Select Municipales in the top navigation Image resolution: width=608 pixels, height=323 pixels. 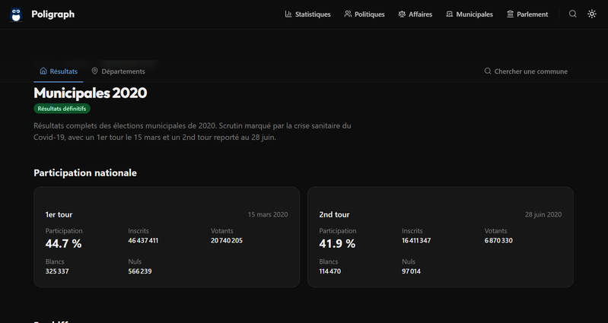click(470, 14)
